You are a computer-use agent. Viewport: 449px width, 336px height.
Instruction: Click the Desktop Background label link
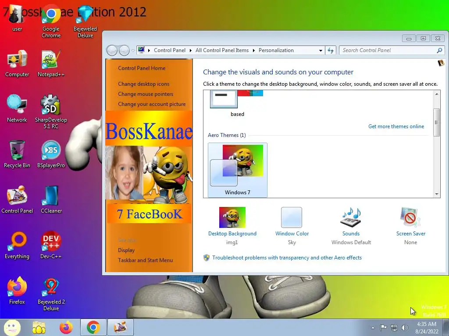tap(232, 234)
